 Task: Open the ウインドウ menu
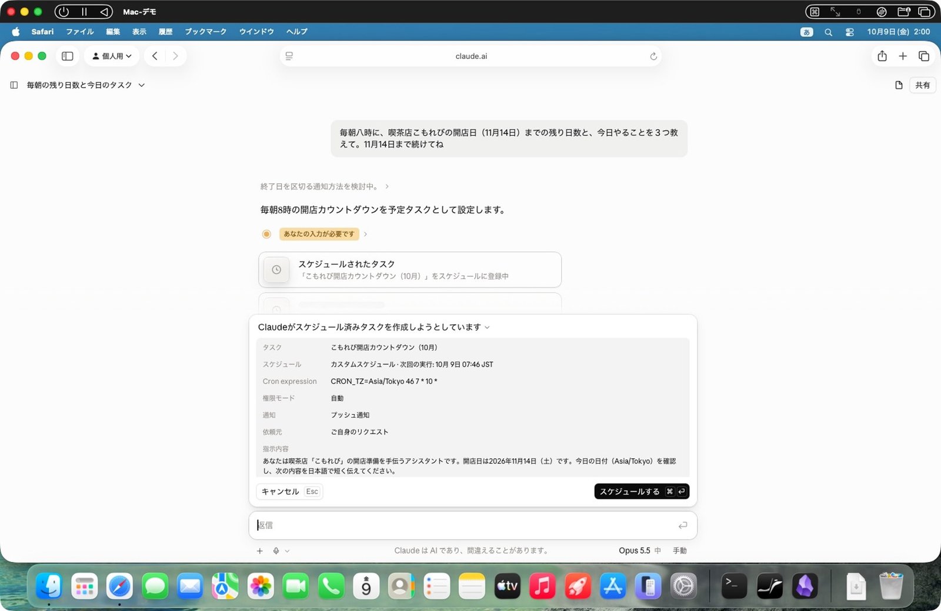(x=256, y=32)
